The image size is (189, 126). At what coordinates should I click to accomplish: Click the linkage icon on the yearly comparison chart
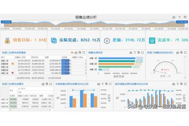click(x=106, y=84)
